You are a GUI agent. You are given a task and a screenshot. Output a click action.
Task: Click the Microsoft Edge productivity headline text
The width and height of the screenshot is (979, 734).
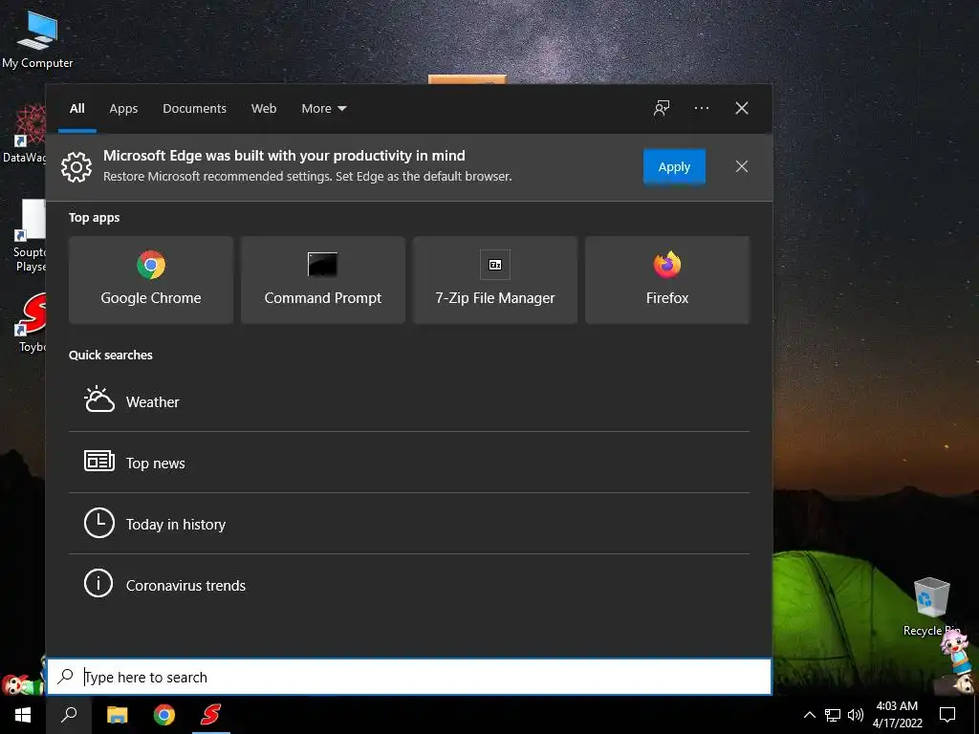pyautogui.click(x=284, y=156)
